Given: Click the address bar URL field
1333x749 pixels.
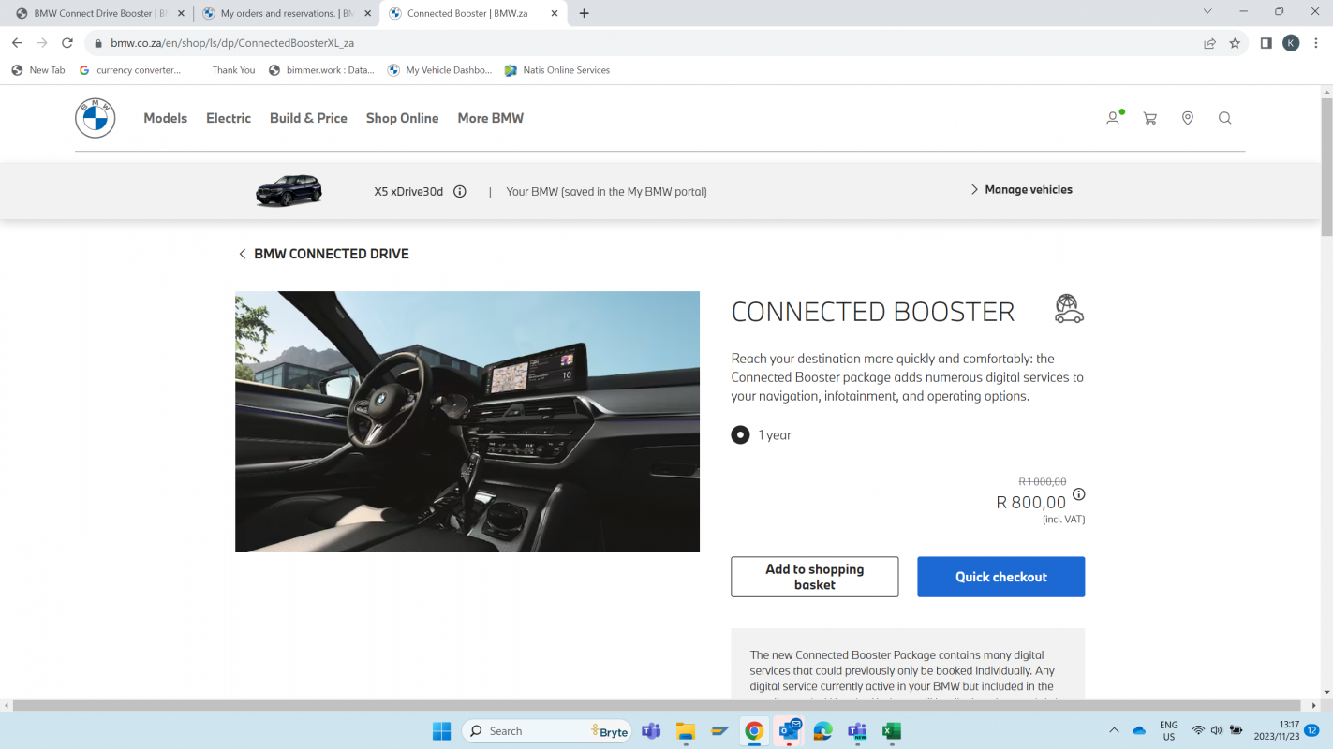Looking at the screenshot, I should [646, 43].
